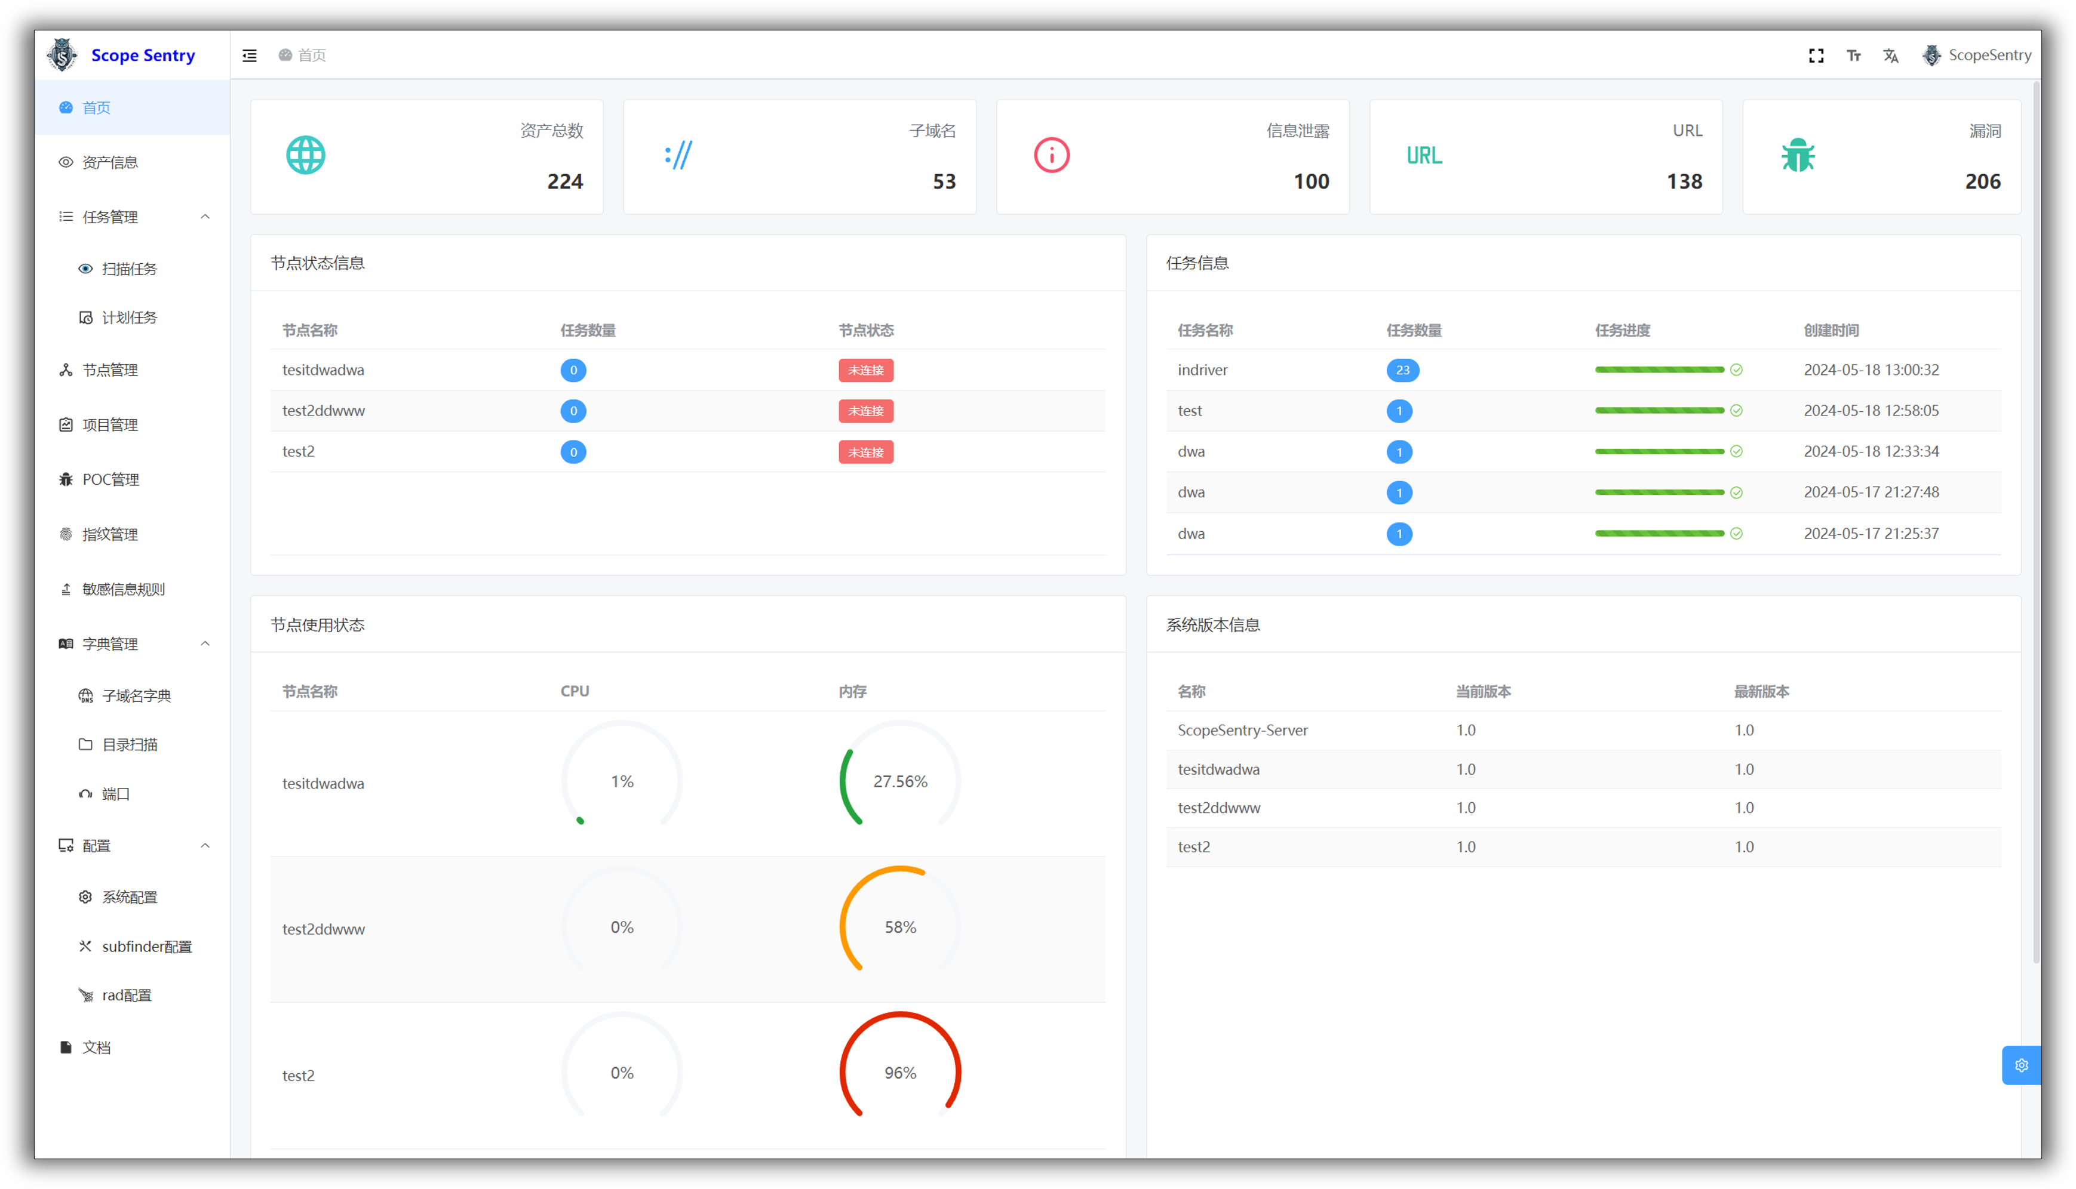Screen dimensions: 2076x1189
Task: Collapse the 任务管理 menu group
Action: [205, 217]
